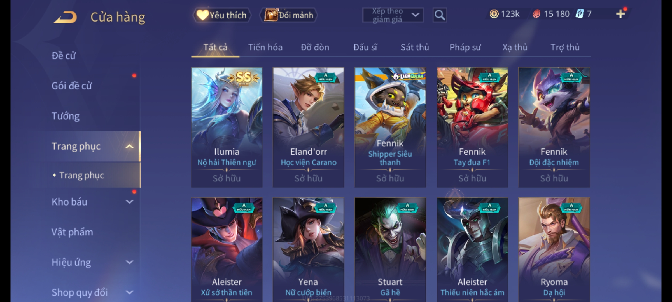Open Stuart Gã hề skin card

390,249
